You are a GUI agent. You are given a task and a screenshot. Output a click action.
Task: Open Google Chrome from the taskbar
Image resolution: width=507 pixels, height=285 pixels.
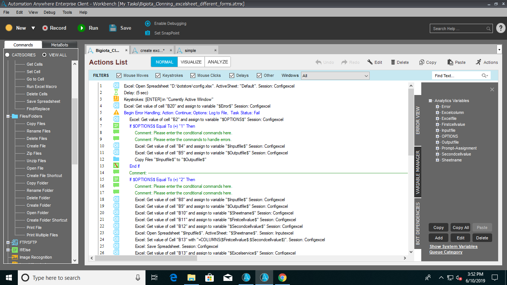point(282,278)
